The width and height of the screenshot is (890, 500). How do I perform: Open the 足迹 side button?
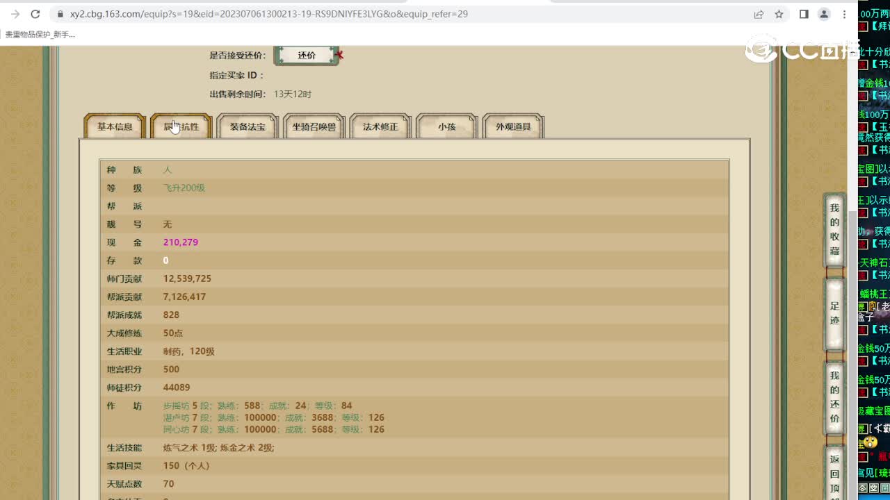pyautogui.click(x=834, y=314)
